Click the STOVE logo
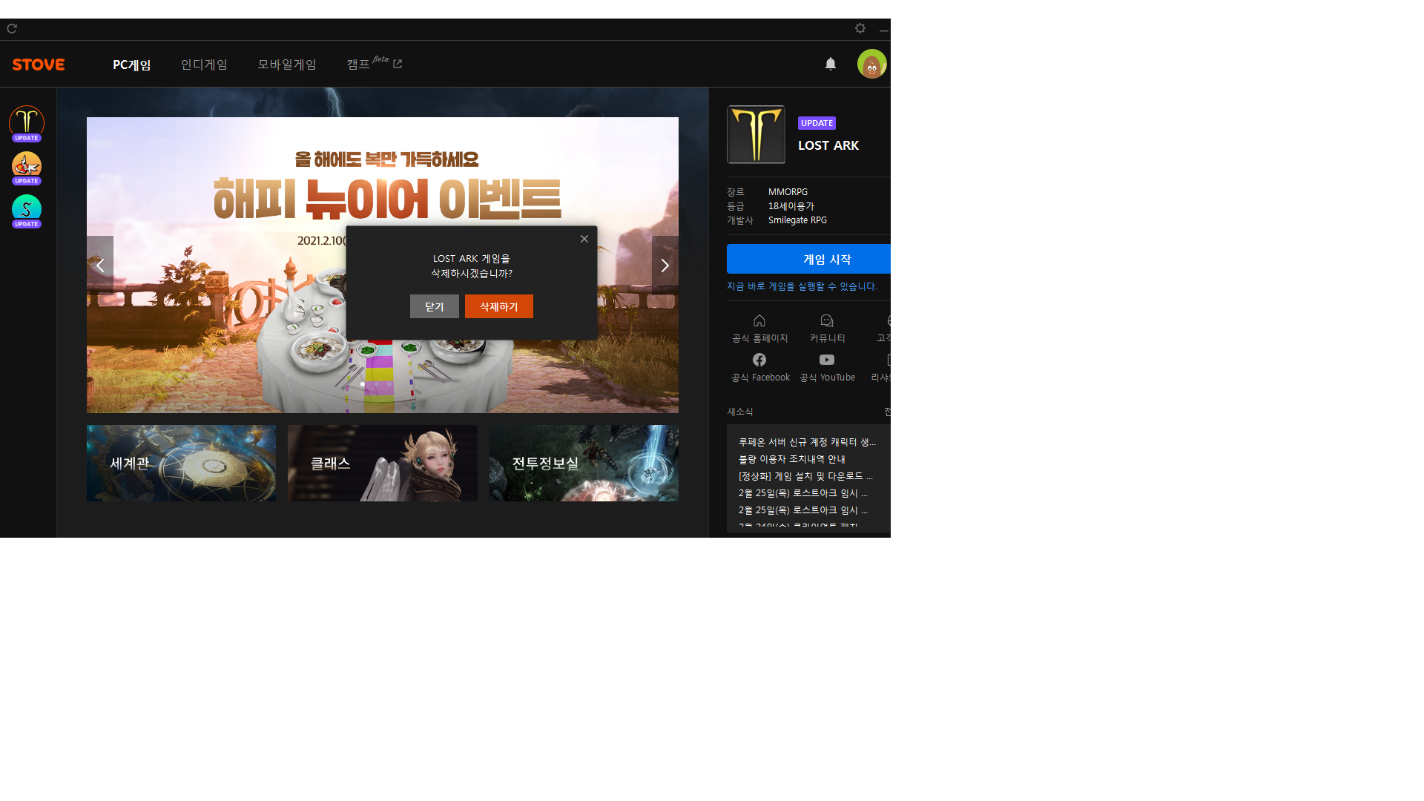Screen dimensions: 1424x801 click(39, 65)
